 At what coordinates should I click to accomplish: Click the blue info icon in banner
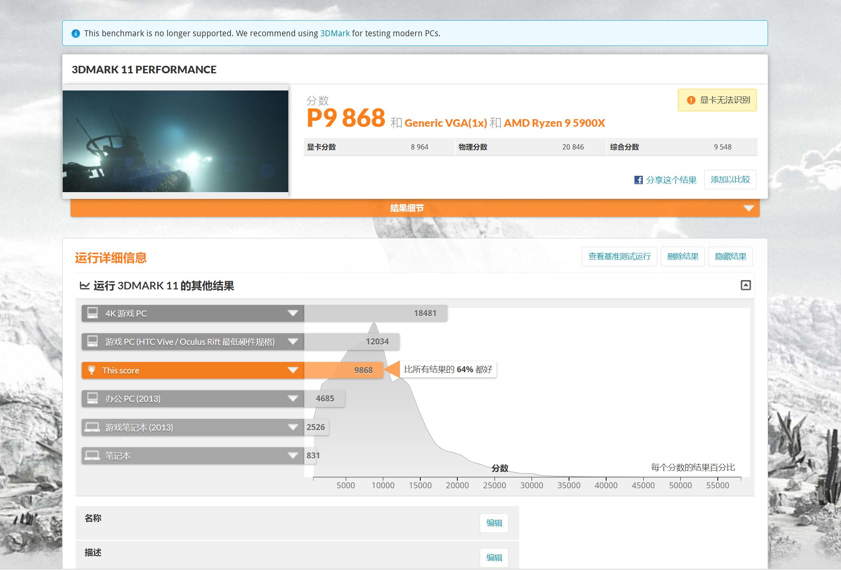(75, 33)
